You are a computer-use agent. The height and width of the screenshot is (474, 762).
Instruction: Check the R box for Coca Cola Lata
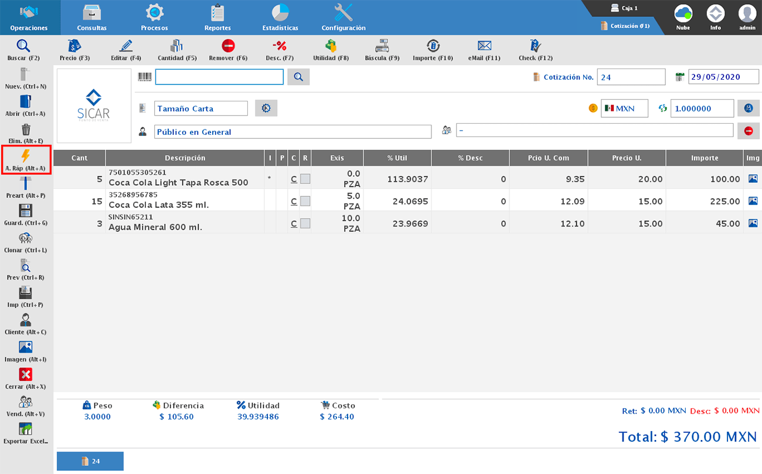[305, 201]
